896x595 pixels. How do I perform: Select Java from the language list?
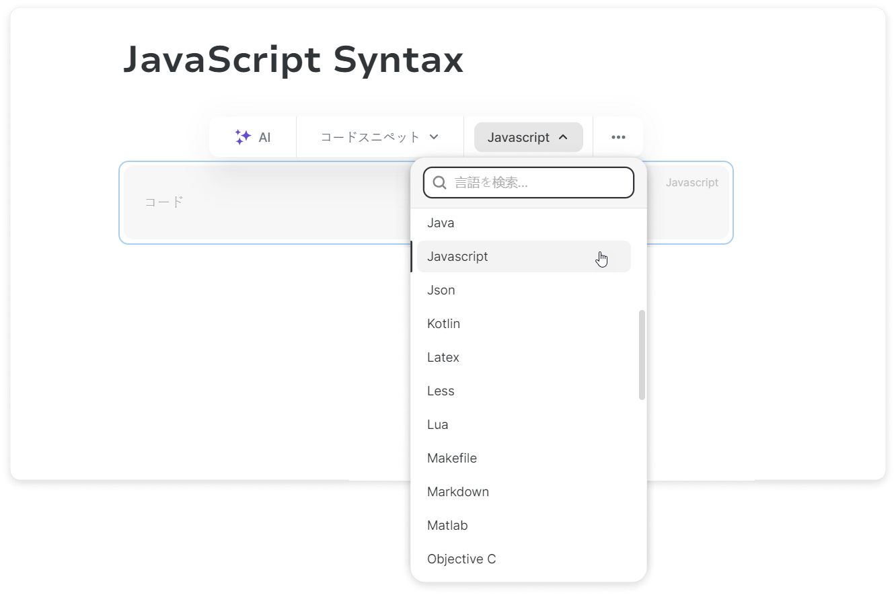524,223
